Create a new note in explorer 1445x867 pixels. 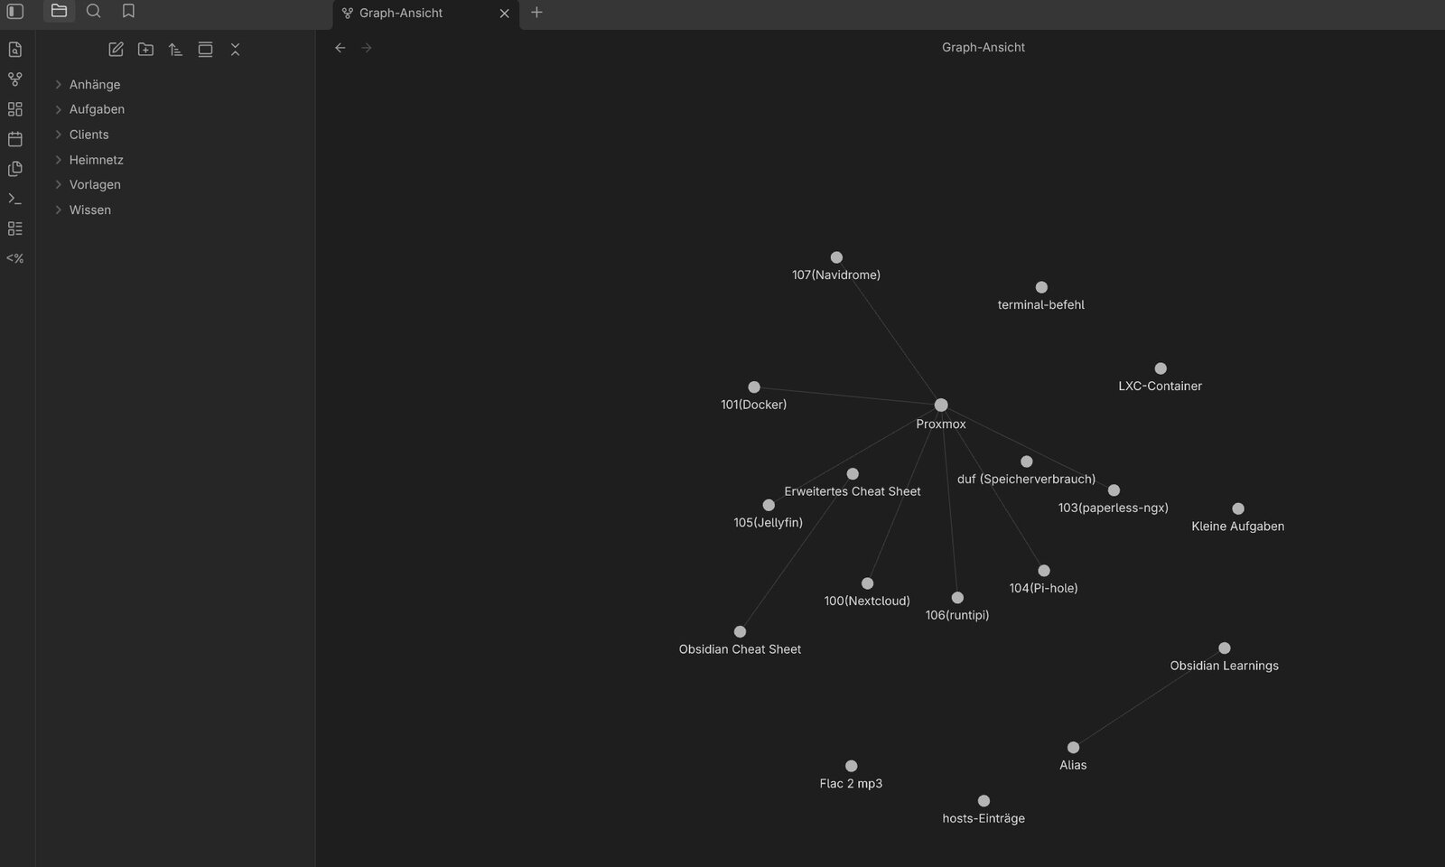coord(116,50)
